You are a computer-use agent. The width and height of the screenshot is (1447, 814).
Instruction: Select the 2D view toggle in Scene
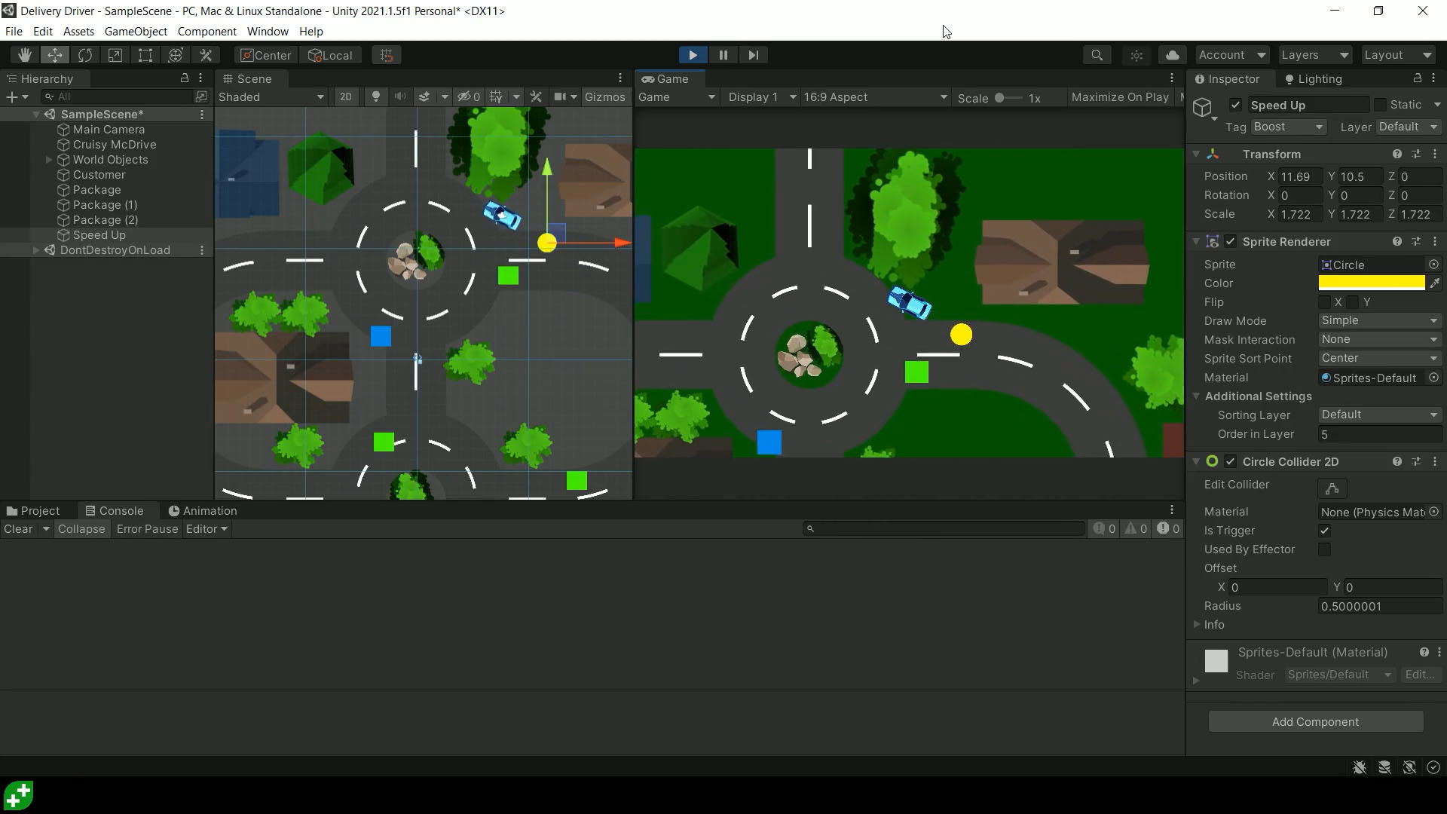[346, 96]
